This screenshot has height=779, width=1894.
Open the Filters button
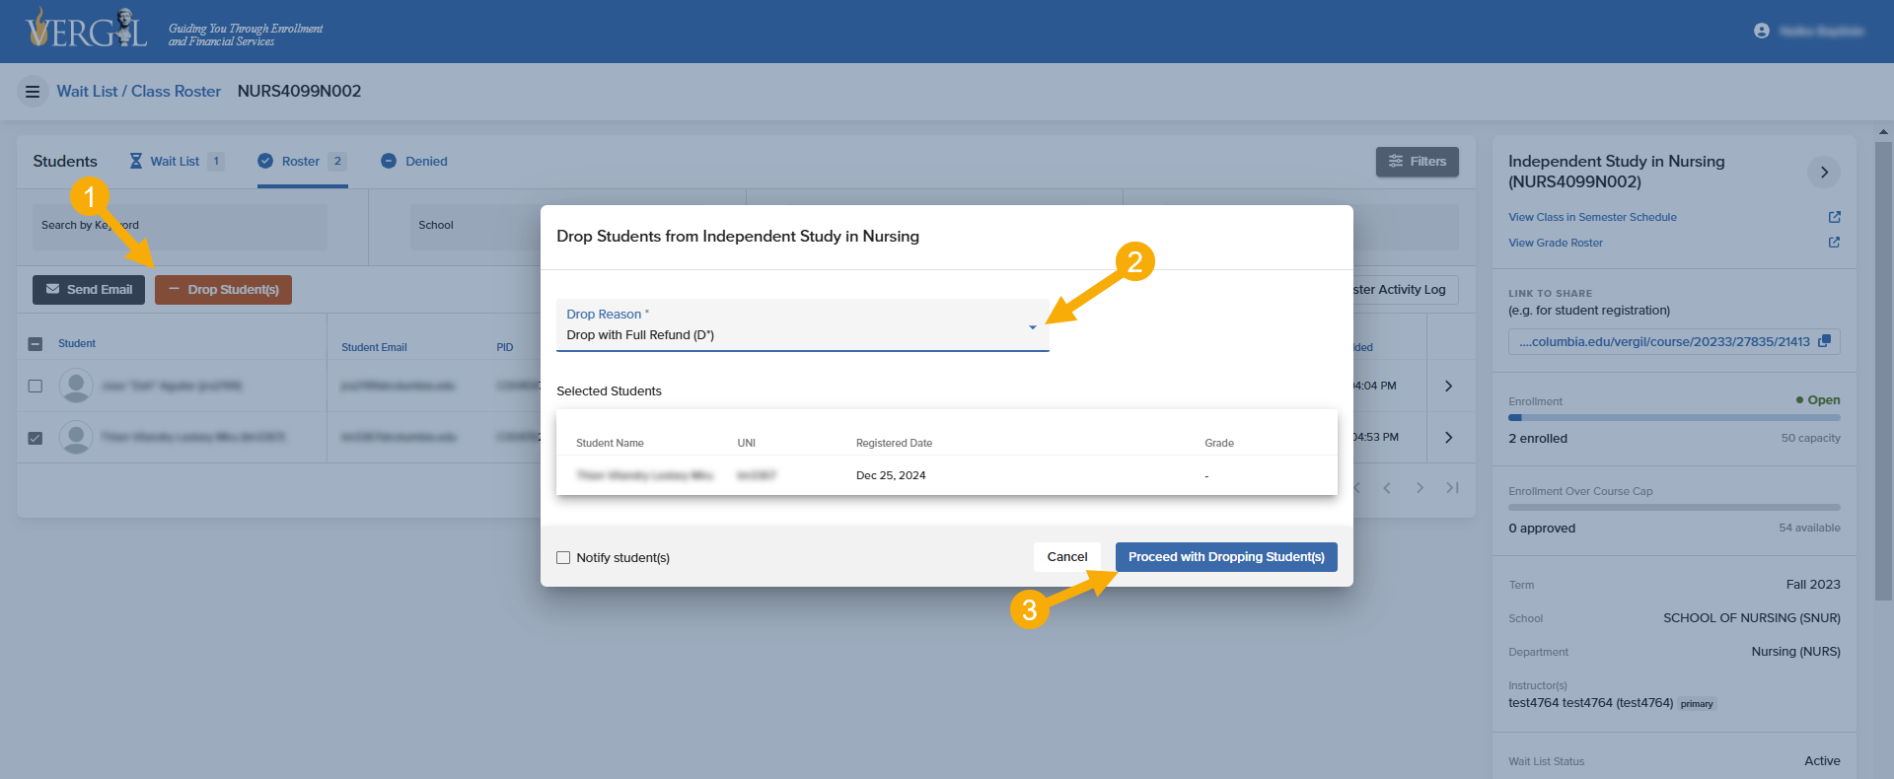pyautogui.click(x=1418, y=162)
